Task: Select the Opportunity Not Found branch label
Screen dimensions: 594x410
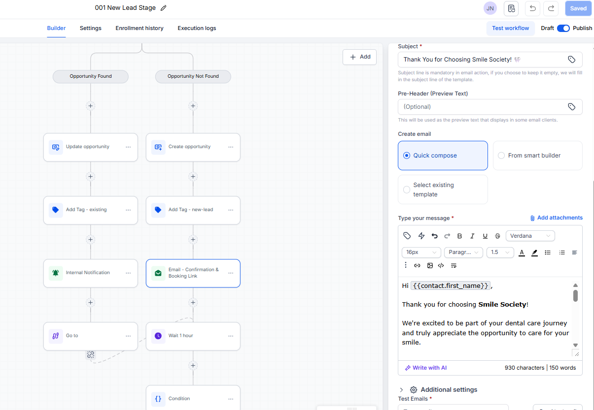Action: tap(193, 76)
